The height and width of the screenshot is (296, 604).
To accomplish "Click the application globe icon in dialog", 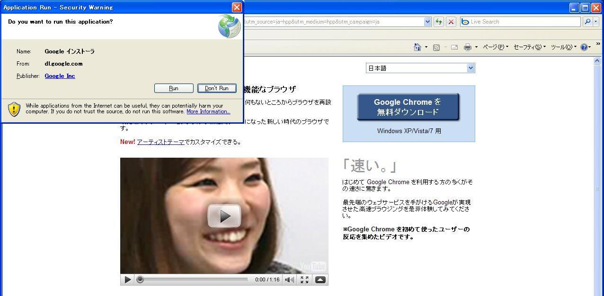I will coord(229,26).
